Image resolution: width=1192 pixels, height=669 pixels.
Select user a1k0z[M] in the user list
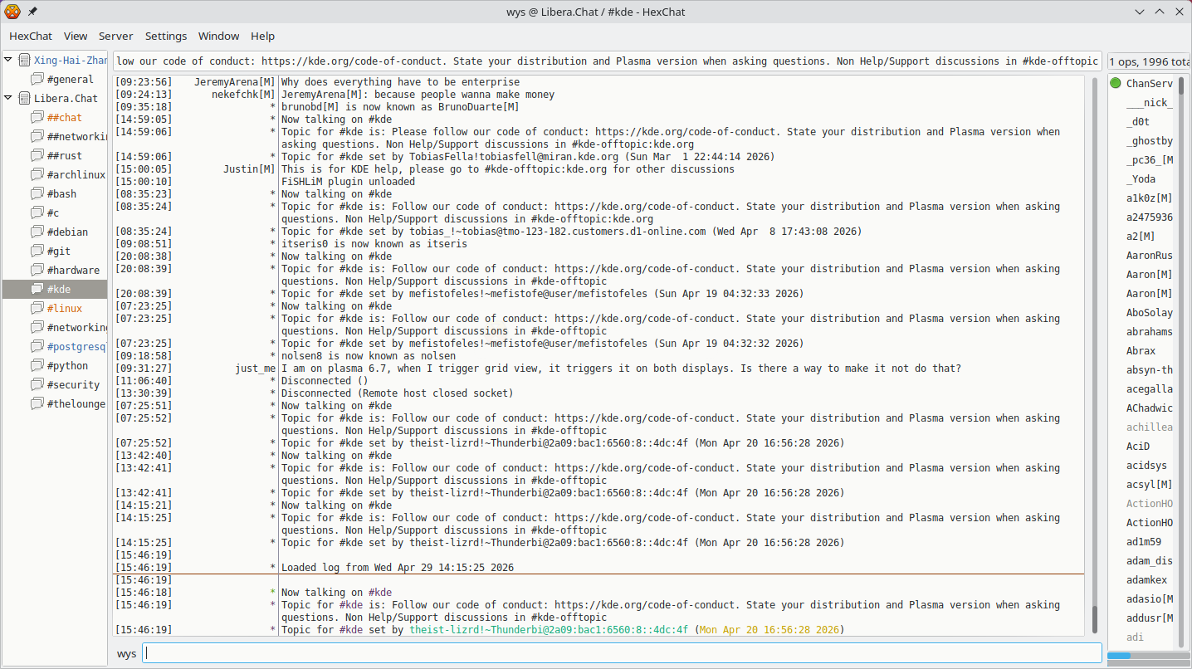click(x=1149, y=198)
